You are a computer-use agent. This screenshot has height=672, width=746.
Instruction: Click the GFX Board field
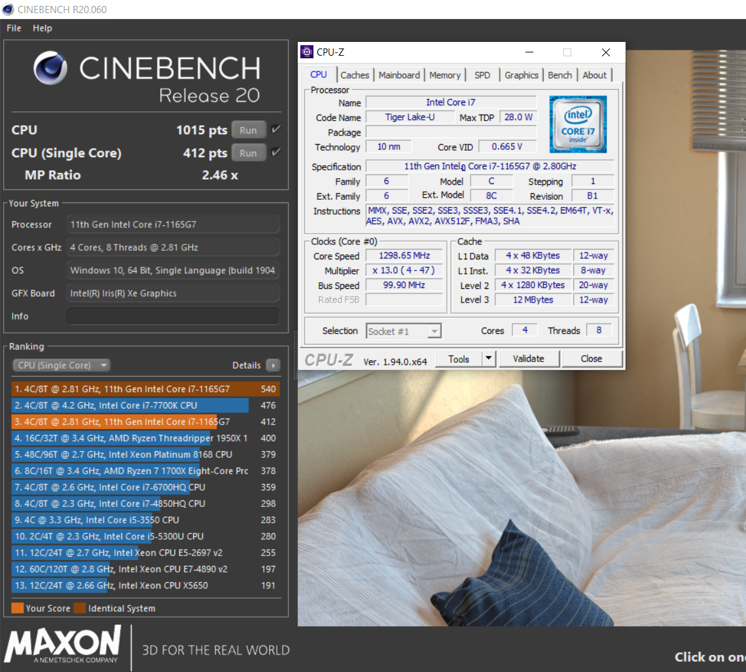click(173, 293)
